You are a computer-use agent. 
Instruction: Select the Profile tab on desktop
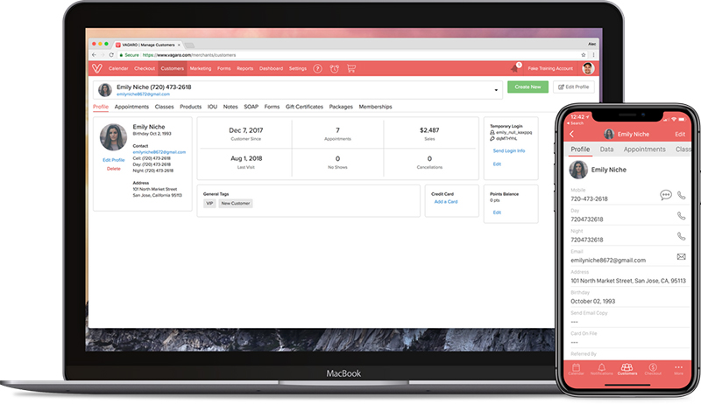click(101, 107)
